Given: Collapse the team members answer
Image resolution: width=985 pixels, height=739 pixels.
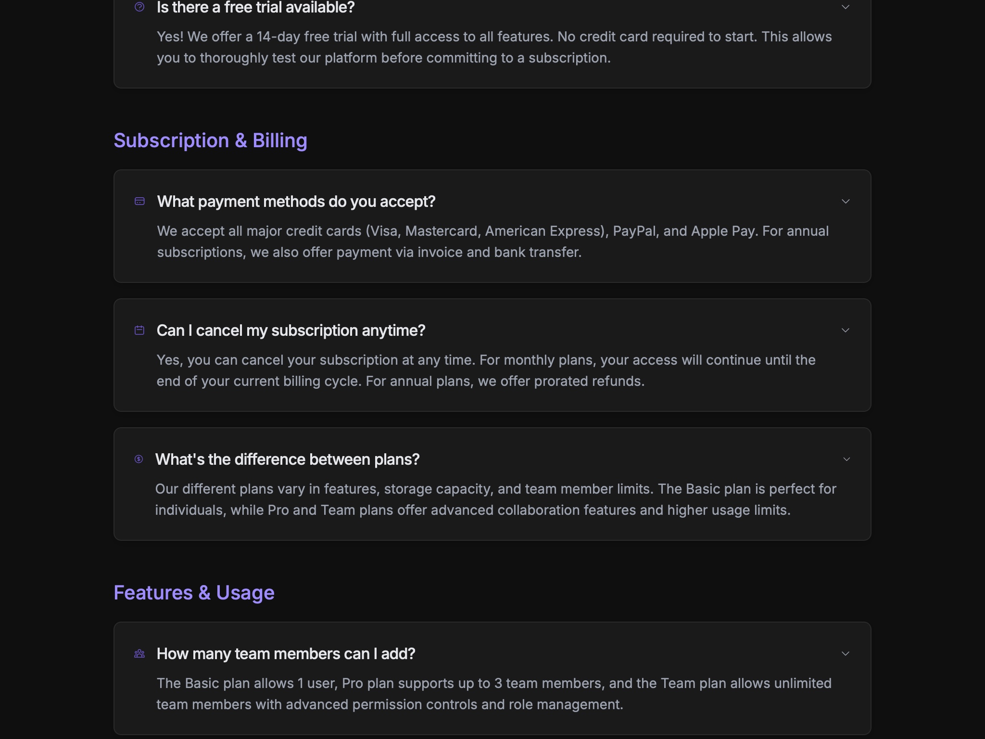Looking at the screenshot, I should point(846,653).
